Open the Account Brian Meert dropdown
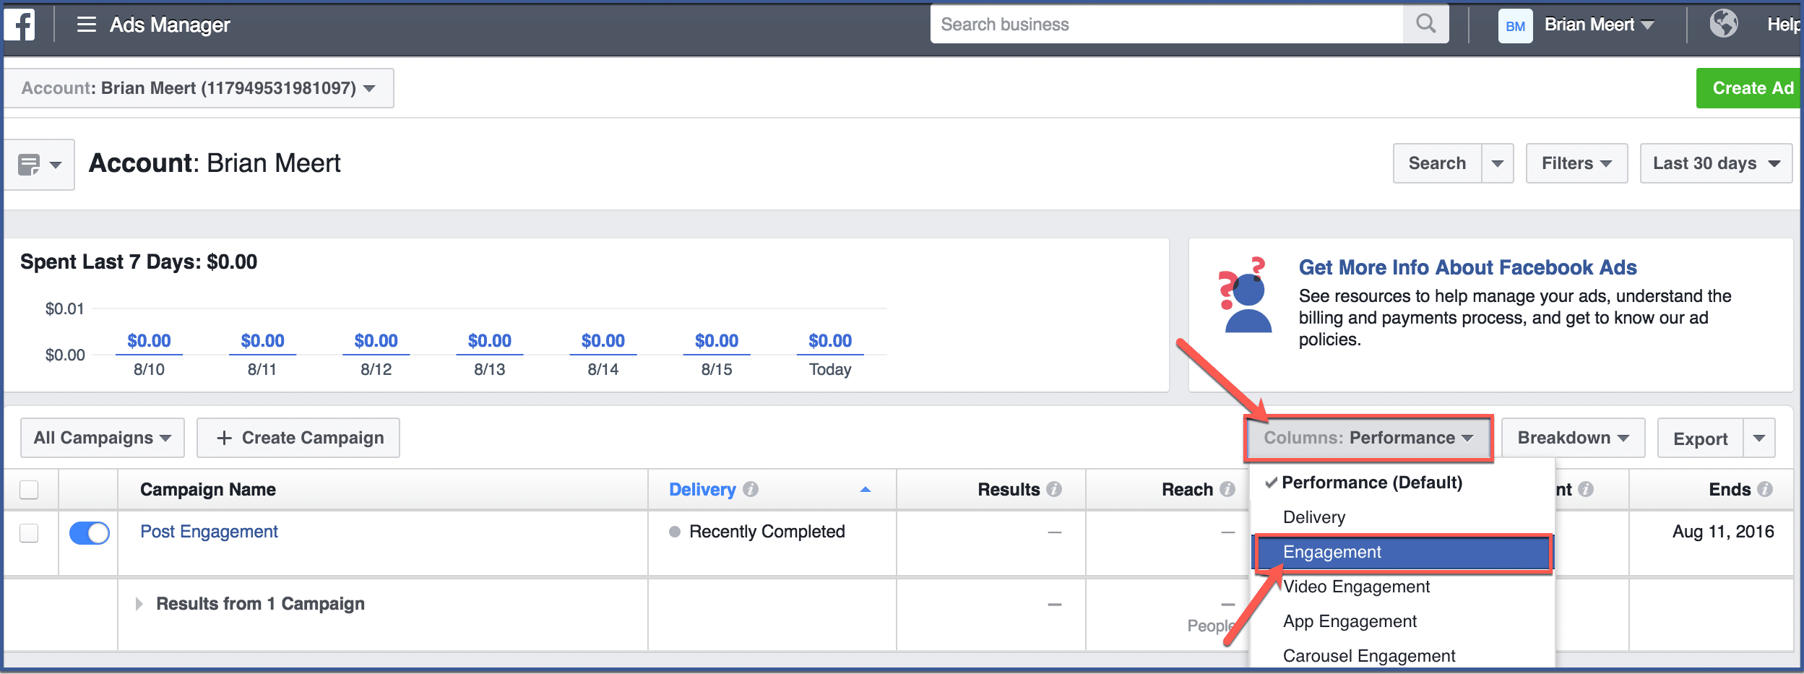Image resolution: width=1804 pixels, height=674 pixels. tap(199, 88)
